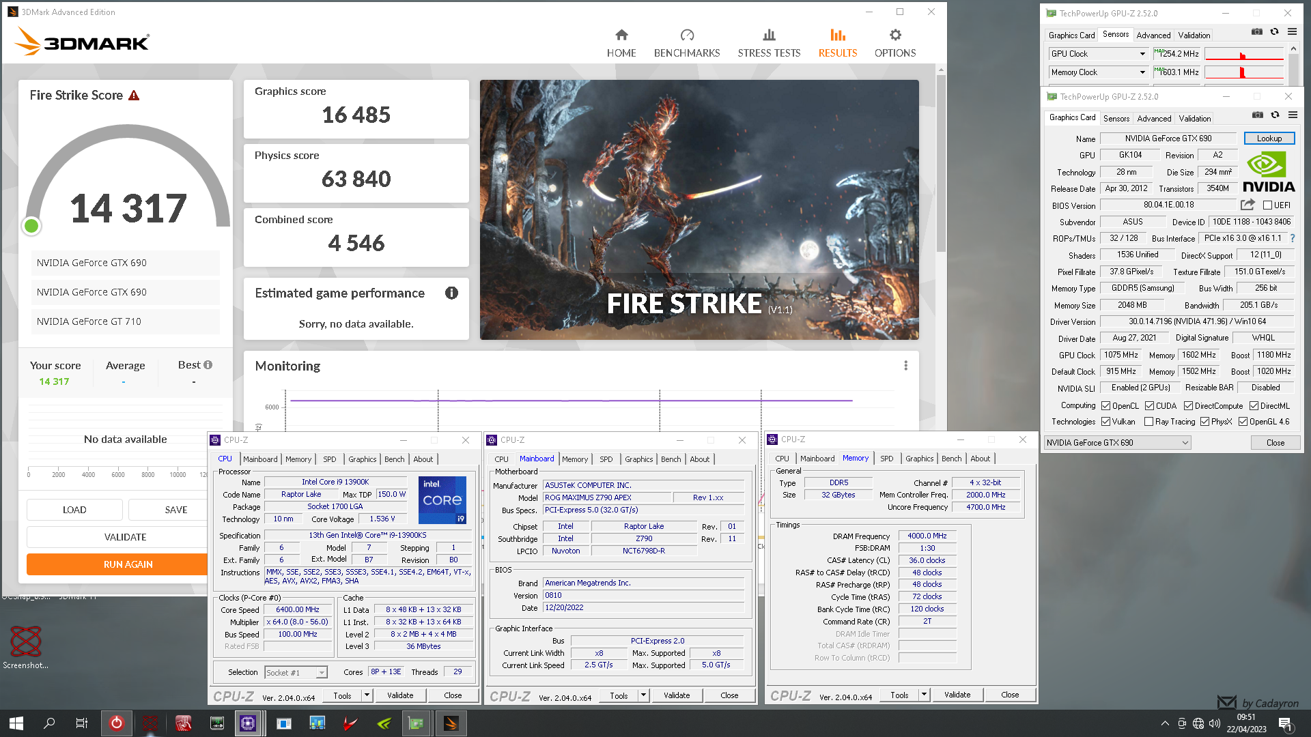This screenshot has width=1311, height=737.
Task: Click the SAVE button in 3DMark
Action: pyautogui.click(x=168, y=510)
